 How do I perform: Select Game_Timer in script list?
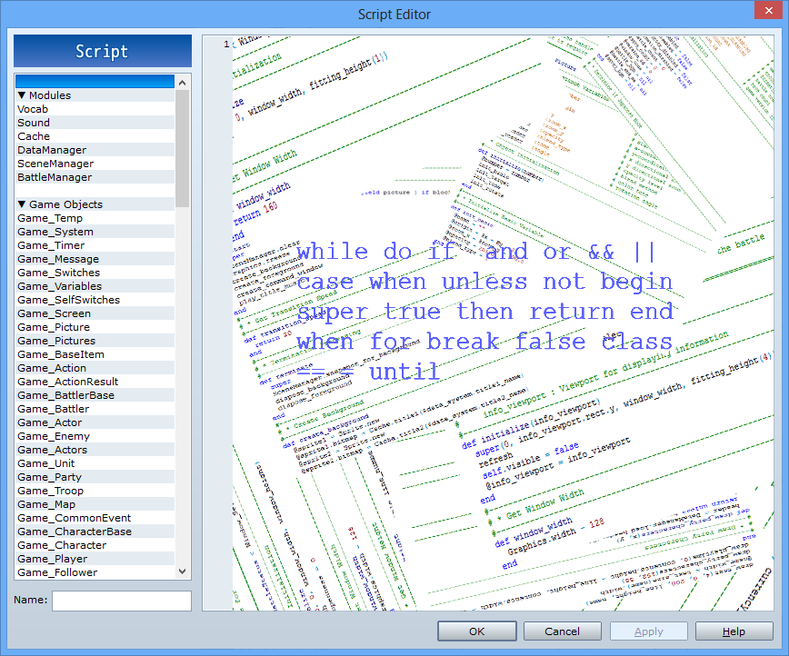point(95,245)
